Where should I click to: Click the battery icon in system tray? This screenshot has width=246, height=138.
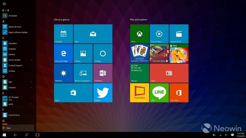coord(214,135)
